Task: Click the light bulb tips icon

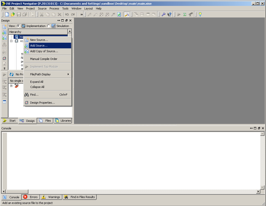Action: pyautogui.click(x=200, y=15)
